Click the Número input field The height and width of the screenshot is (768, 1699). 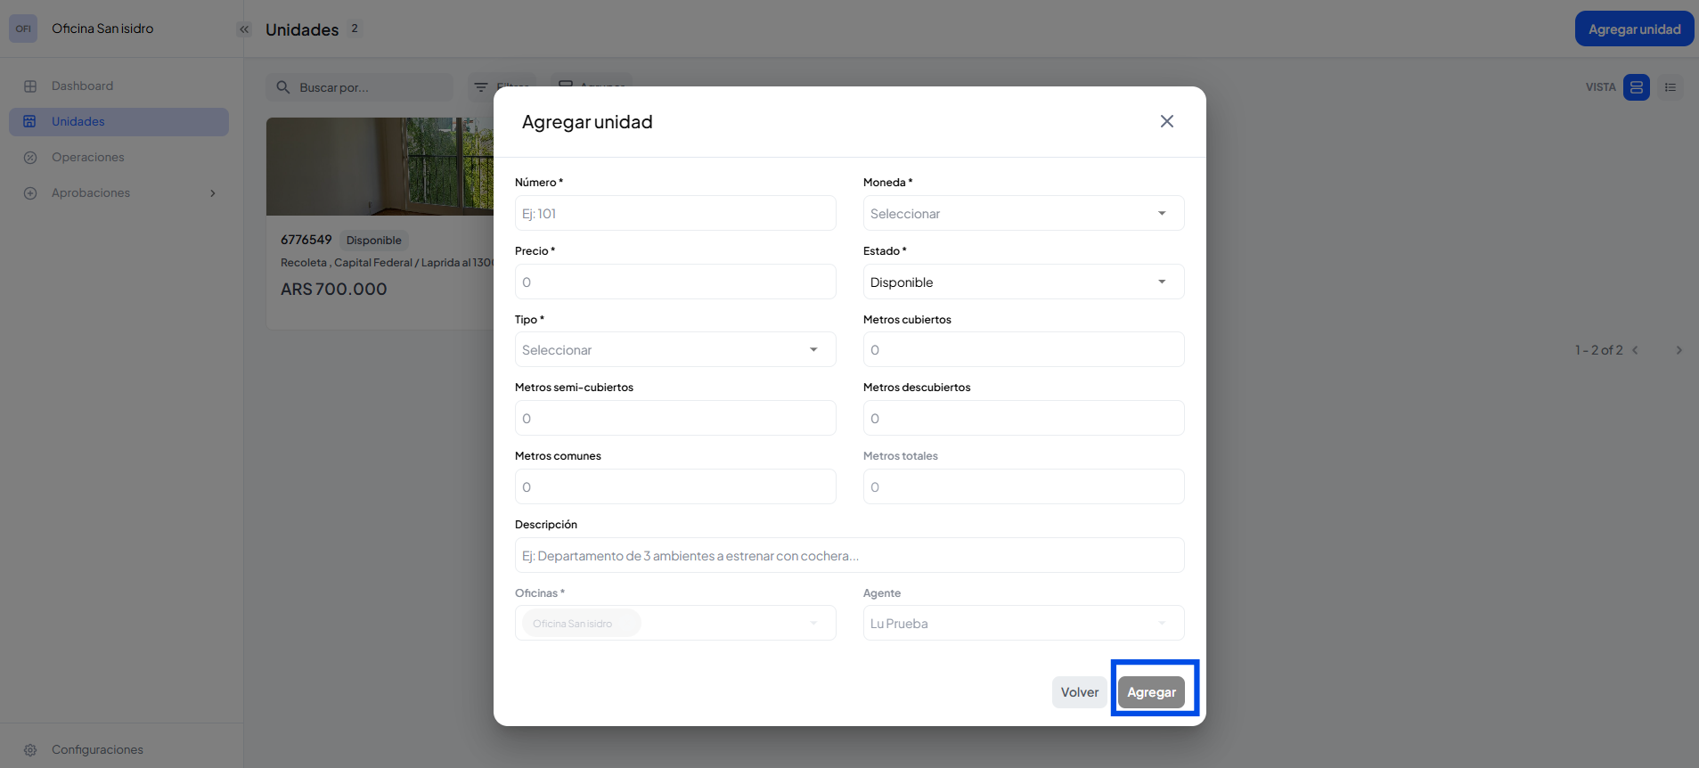tap(674, 214)
